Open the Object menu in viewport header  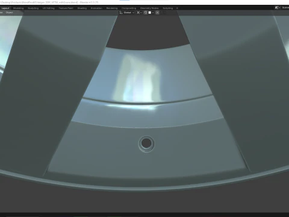tap(9, 13)
